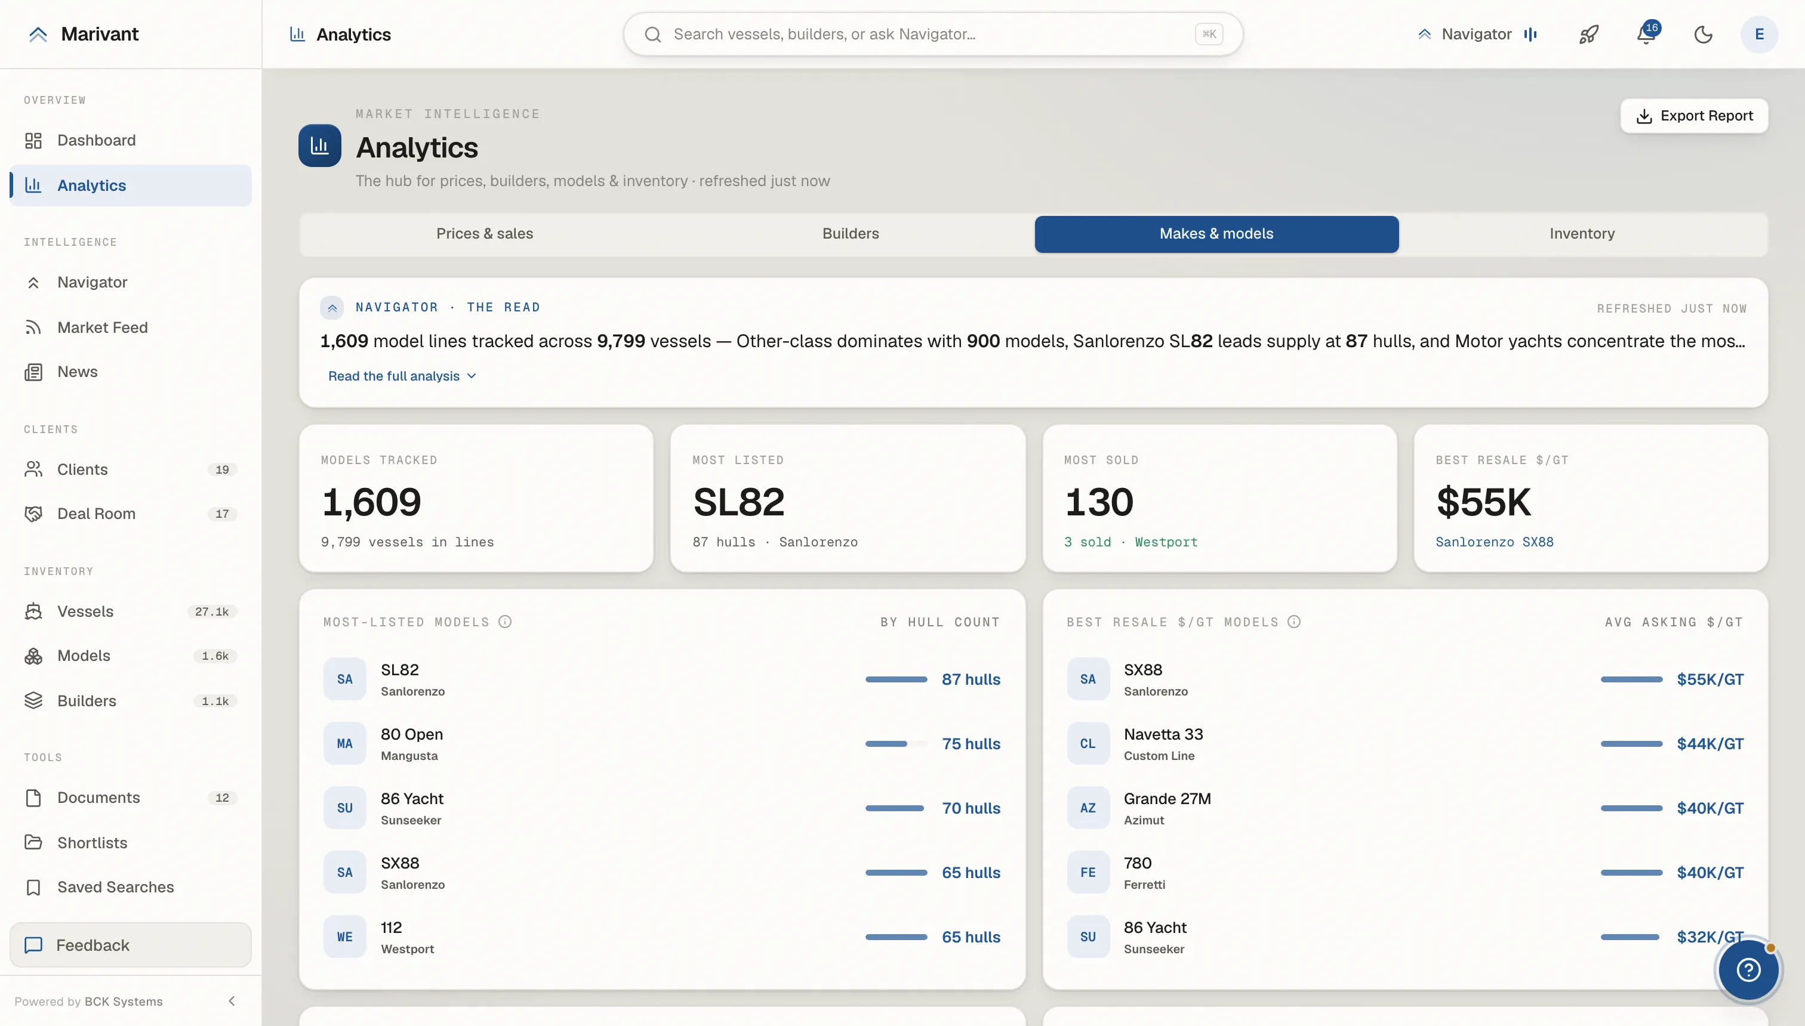Click the Most Listed SL82 card
The image size is (1805, 1026).
[x=848, y=498]
